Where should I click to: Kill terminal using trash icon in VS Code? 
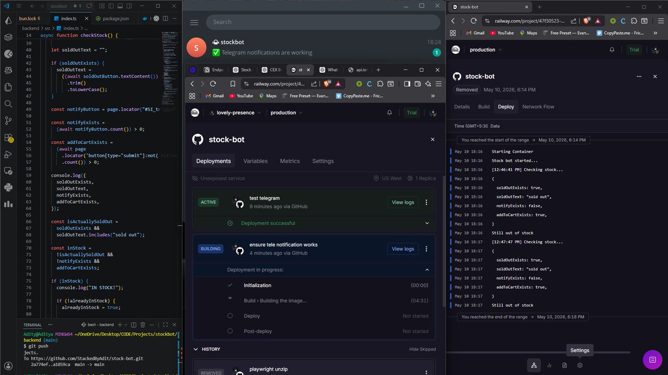pyautogui.click(x=143, y=324)
